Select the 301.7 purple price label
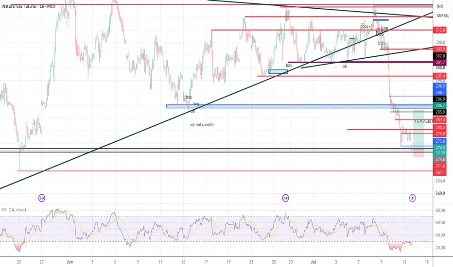Image resolution: width=453 pixels, height=267 pixels. (x=440, y=62)
